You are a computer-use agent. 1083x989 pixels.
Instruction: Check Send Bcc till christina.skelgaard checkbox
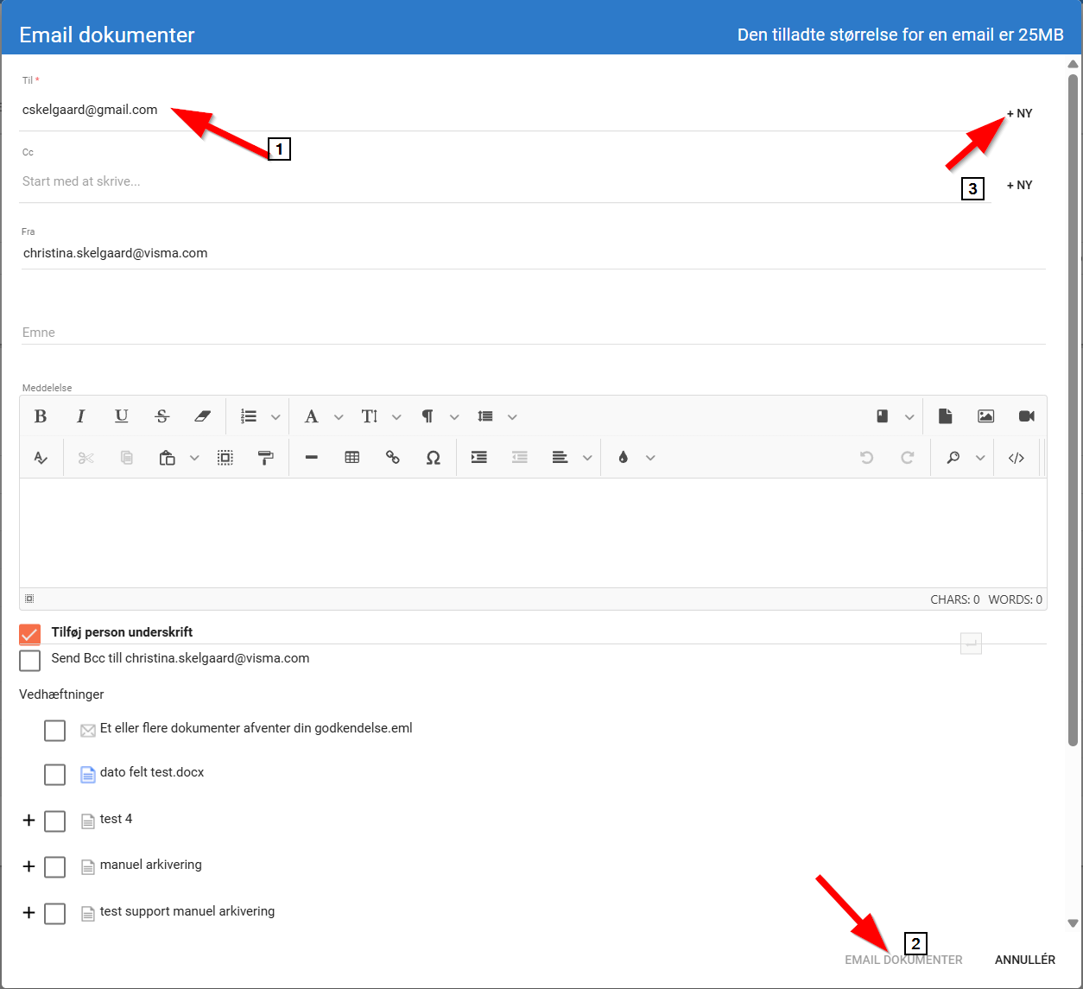(x=29, y=661)
